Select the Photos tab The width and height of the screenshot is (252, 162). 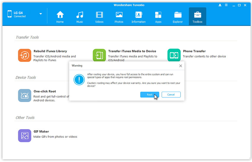coord(119,17)
